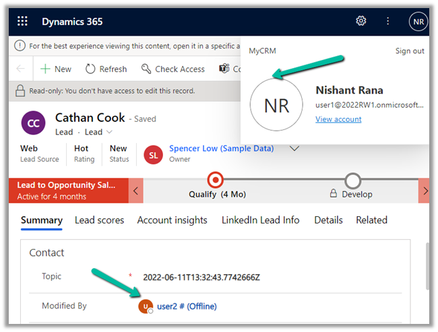Open the Settings gear icon
The image size is (438, 332).
click(x=361, y=21)
